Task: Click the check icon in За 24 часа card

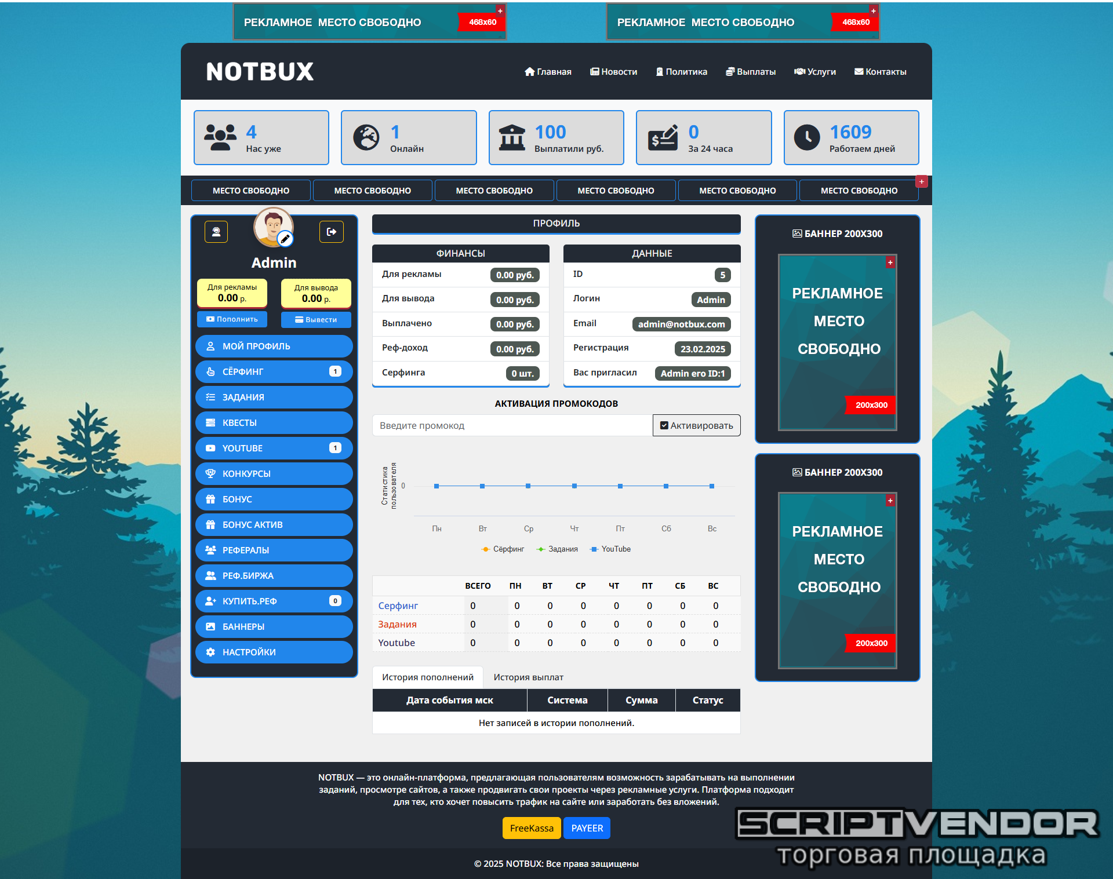Action: tap(663, 138)
